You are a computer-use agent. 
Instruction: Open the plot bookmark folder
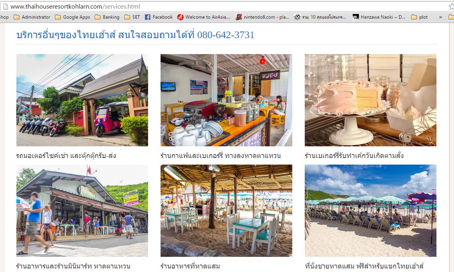[x=419, y=17]
